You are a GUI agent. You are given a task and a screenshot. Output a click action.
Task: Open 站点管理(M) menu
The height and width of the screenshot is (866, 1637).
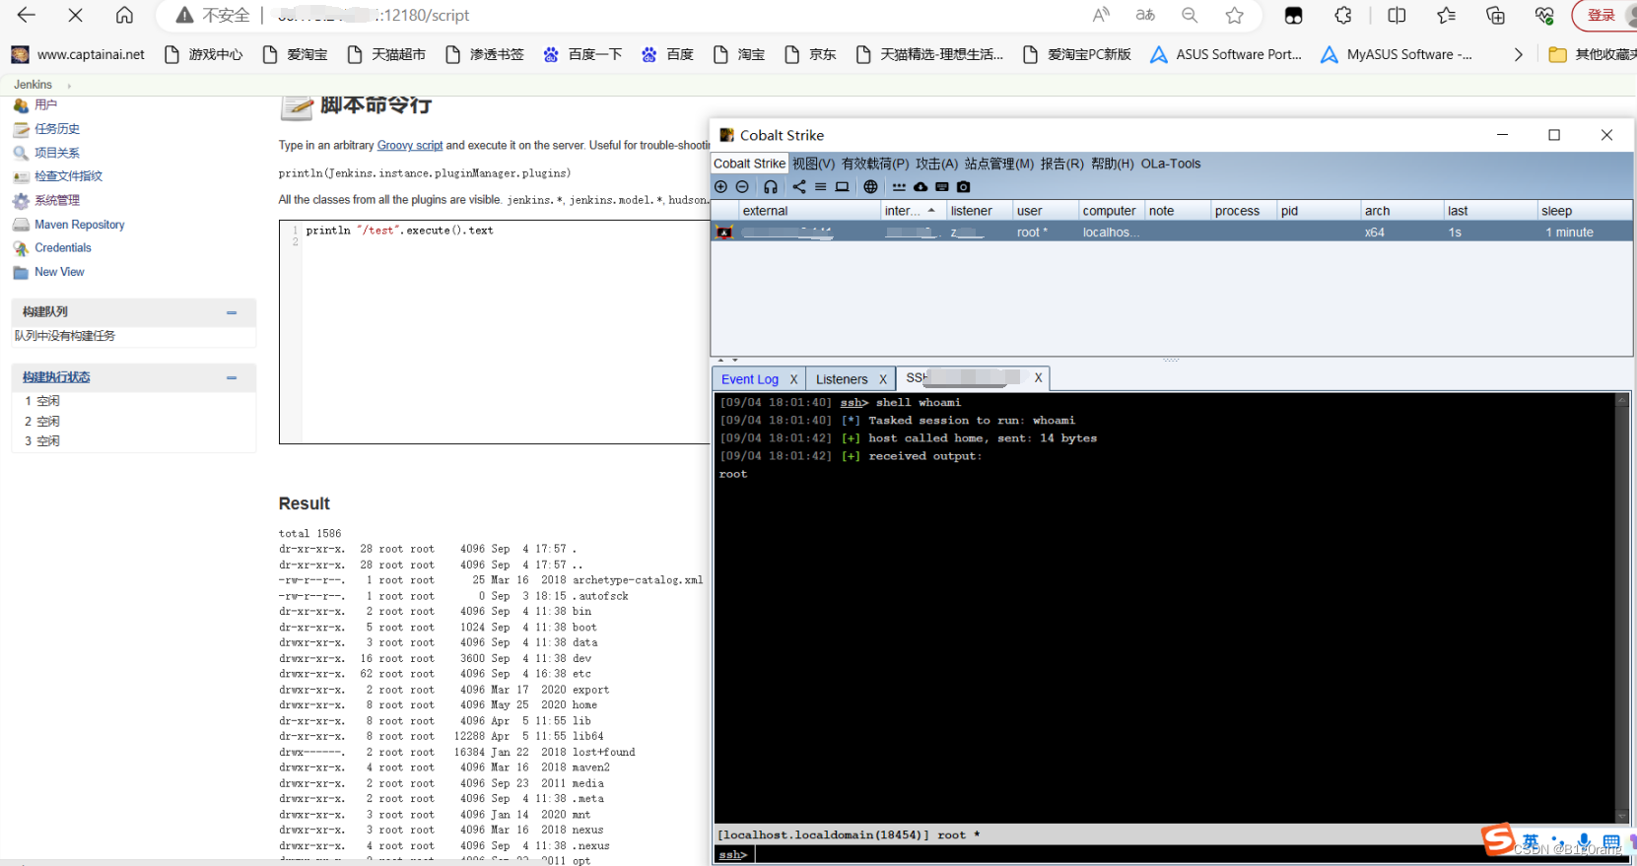point(999,164)
